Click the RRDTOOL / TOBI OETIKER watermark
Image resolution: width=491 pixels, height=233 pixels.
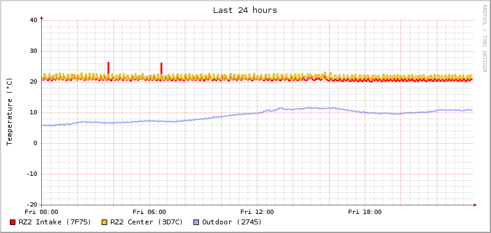484,38
